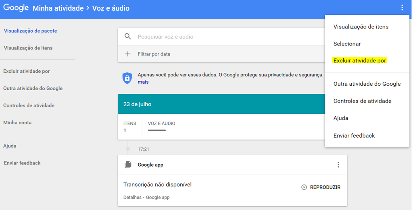Click Excluir atividade por in sidebar

26,71
